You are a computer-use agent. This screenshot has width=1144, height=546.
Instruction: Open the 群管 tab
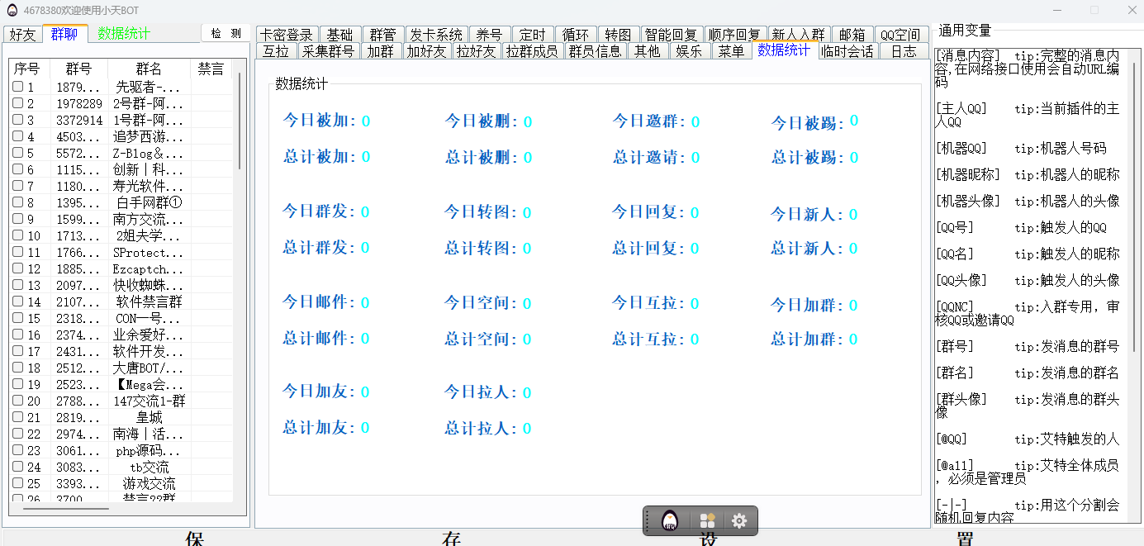[382, 35]
